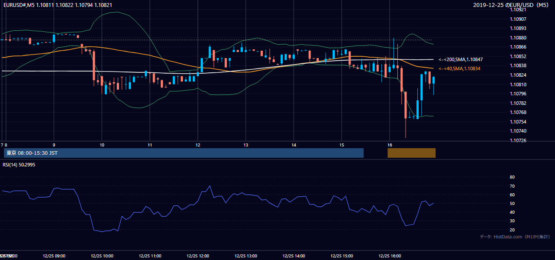The width and height of the screenshot is (555, 260).
Task: Click time axis label 12/25 12:00
Action: (198, 256)
